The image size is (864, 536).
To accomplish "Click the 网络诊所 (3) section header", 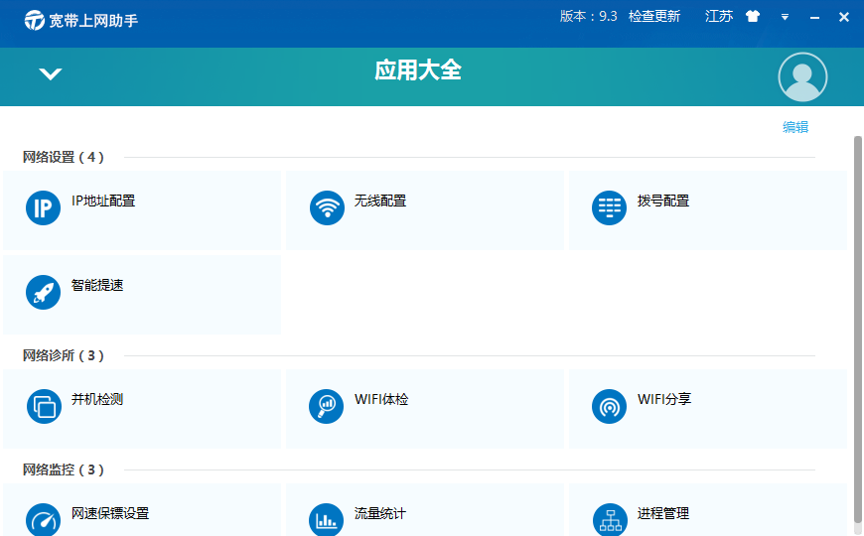I will 64,355.
